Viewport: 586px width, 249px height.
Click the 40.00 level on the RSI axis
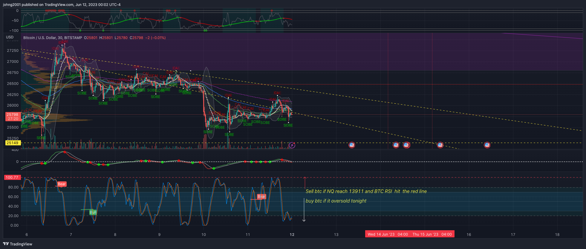13,206
